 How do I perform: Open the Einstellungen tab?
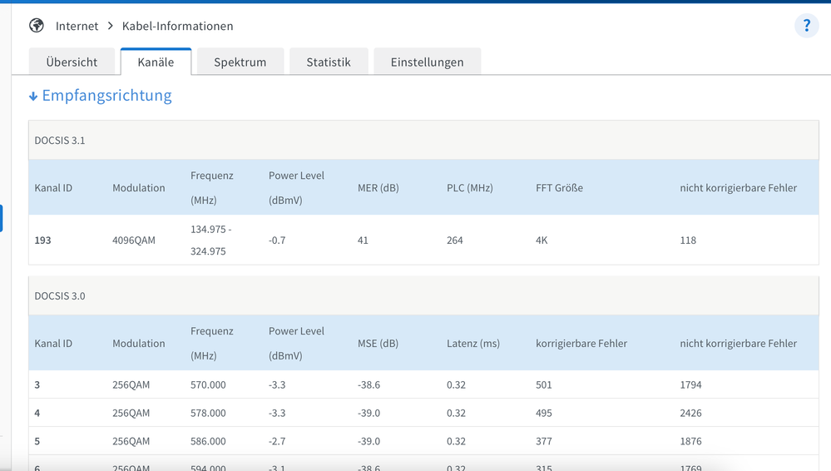click(x=427, y=62)
